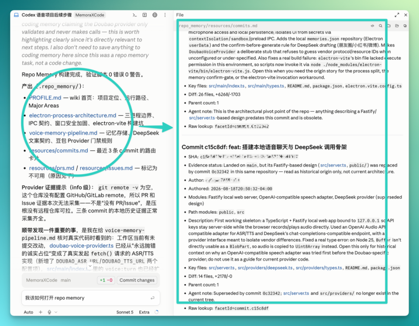The height and width of the screenshot is (326, 419).
Task: Open the doubao-voice-provider.ts link
Action: pyautogui.click(x=82, y=246)
